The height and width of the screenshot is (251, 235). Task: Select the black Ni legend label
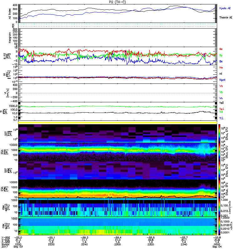(221, 74)
